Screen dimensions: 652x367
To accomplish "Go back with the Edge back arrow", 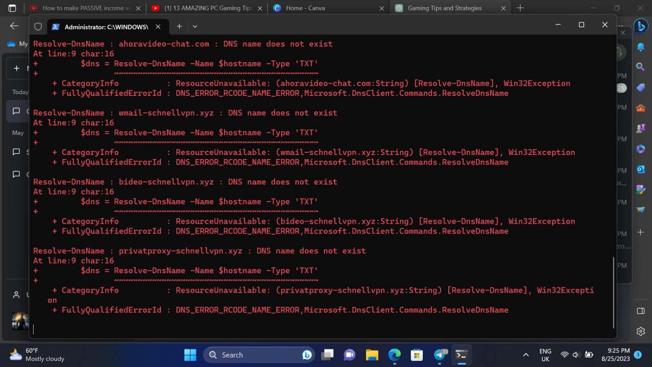I will click(x=14, y=26).
